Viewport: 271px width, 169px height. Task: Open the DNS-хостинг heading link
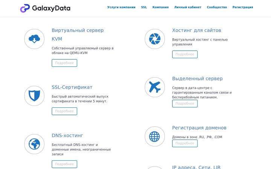67,136
